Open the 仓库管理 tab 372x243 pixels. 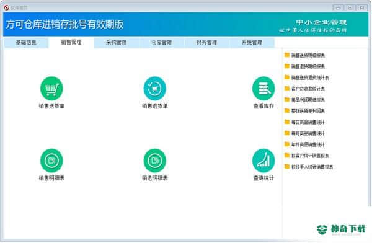click(162, 43)
